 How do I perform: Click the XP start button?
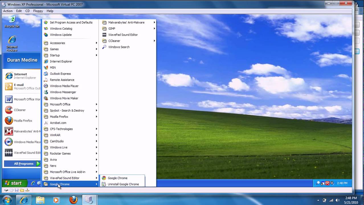(x=14, y=183)
